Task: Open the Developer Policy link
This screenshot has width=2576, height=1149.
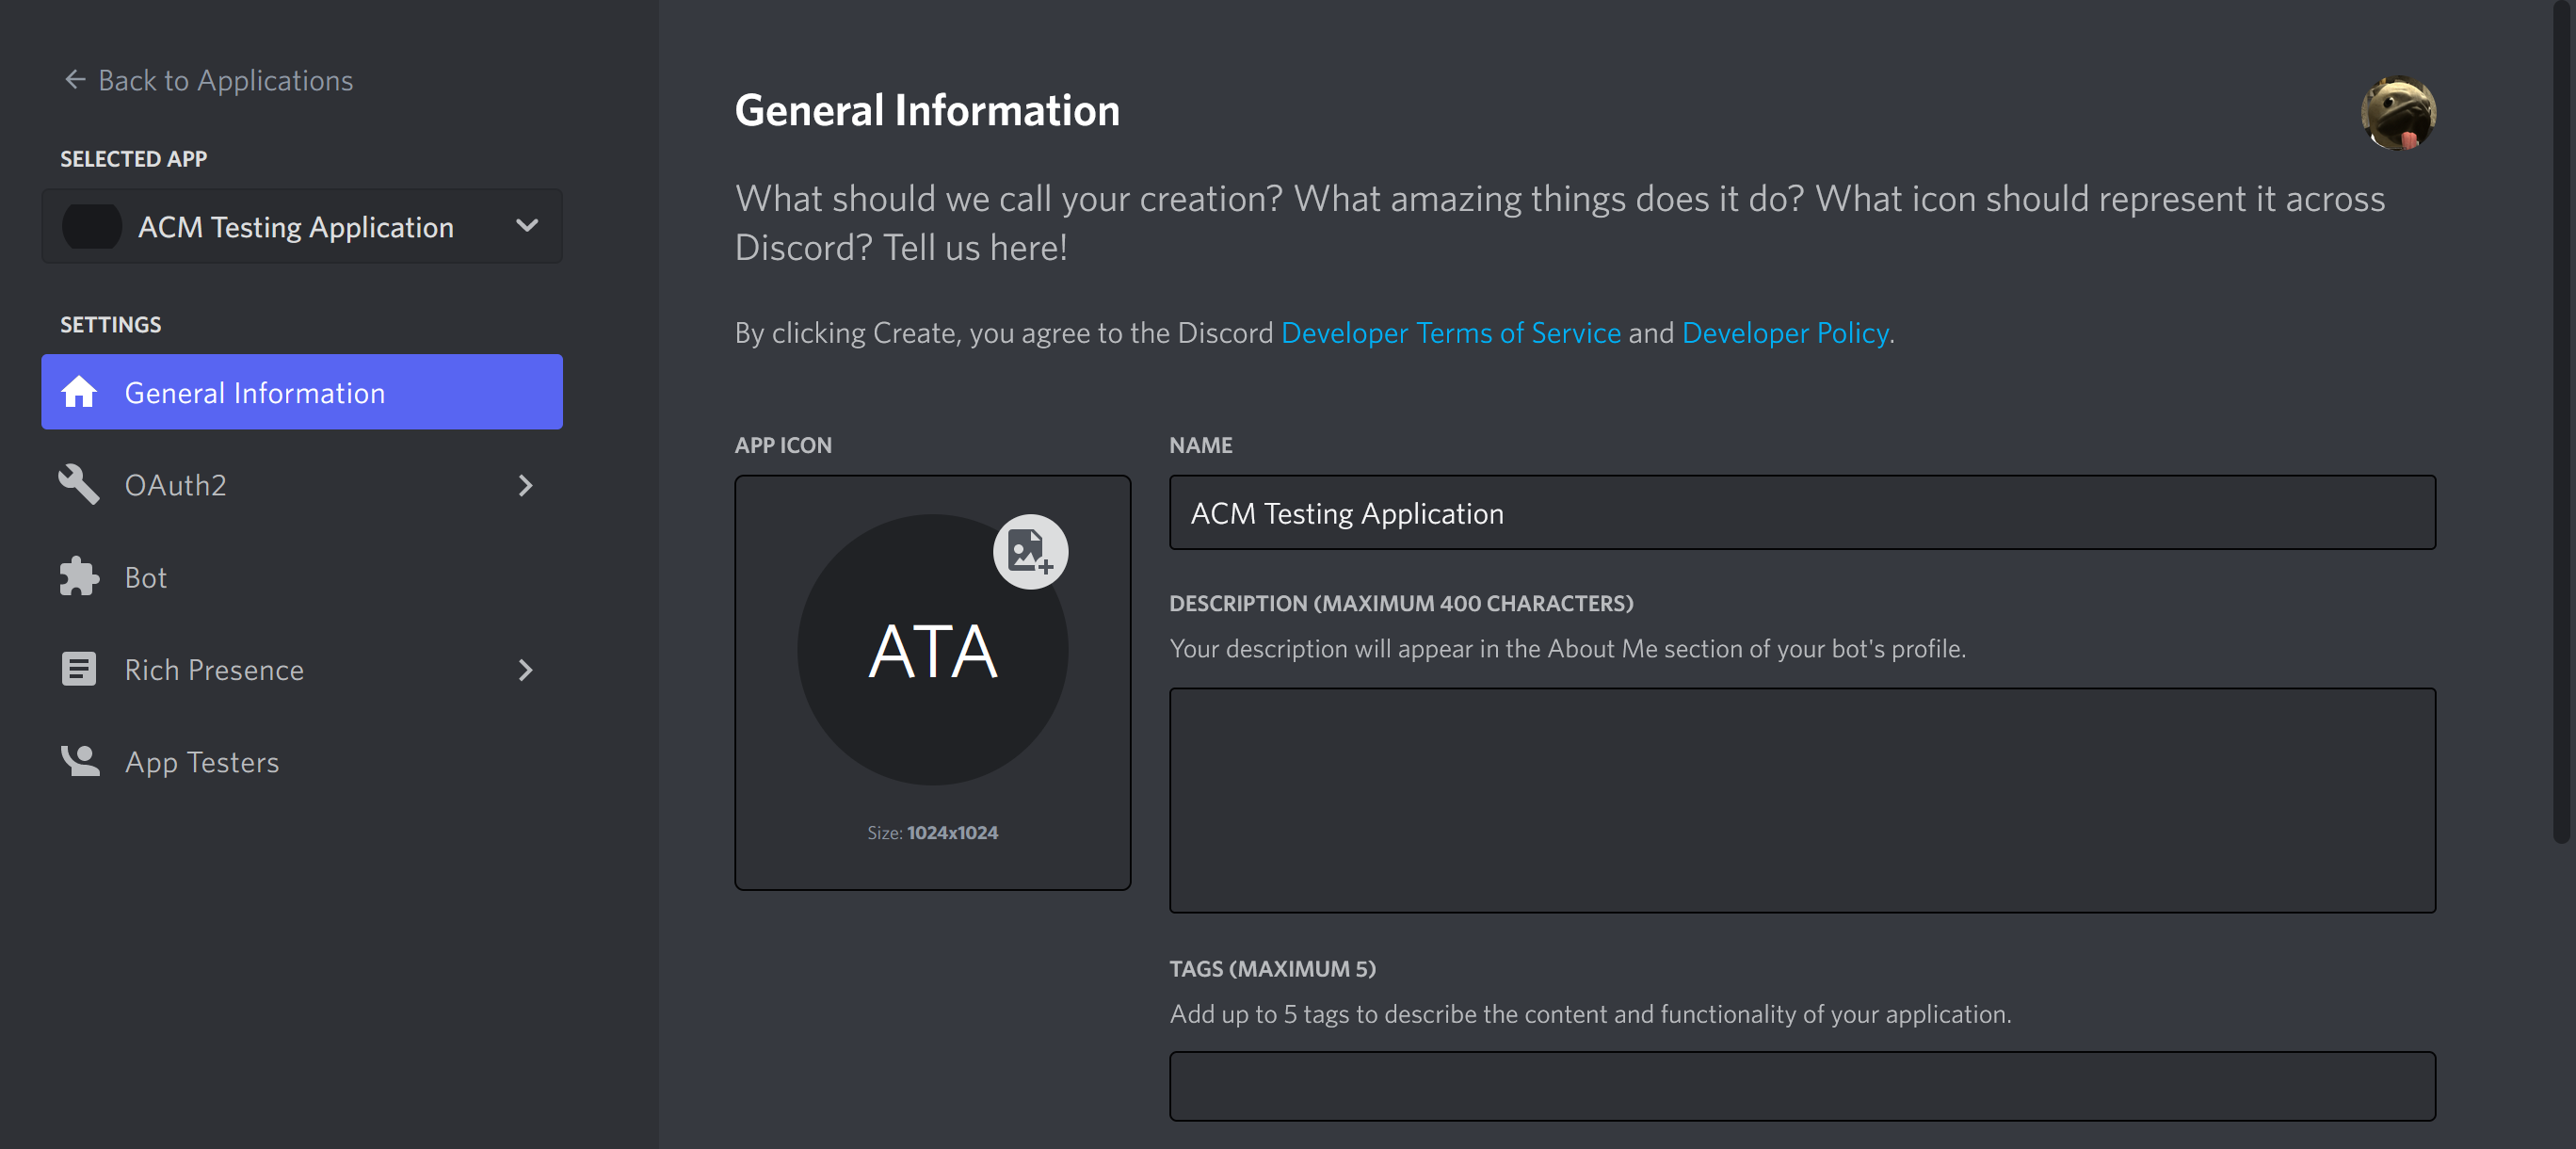Action: click(1784, 333)
